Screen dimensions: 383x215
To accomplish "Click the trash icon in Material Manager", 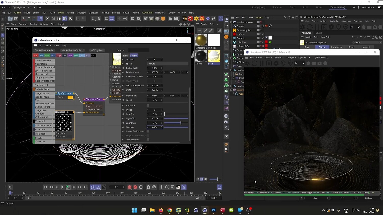I will coord(219,30).
